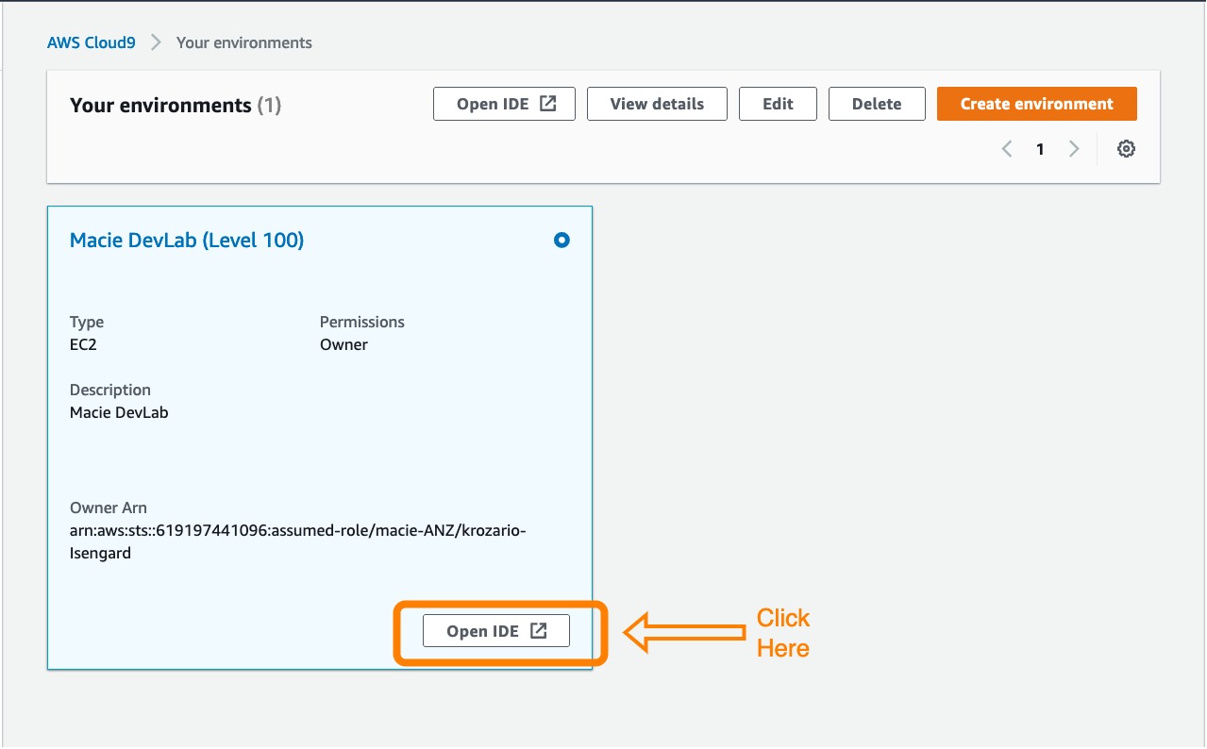Go to the next page of environments
This screenshot has width=1207, height=749.
click(x=1074, y=149)
